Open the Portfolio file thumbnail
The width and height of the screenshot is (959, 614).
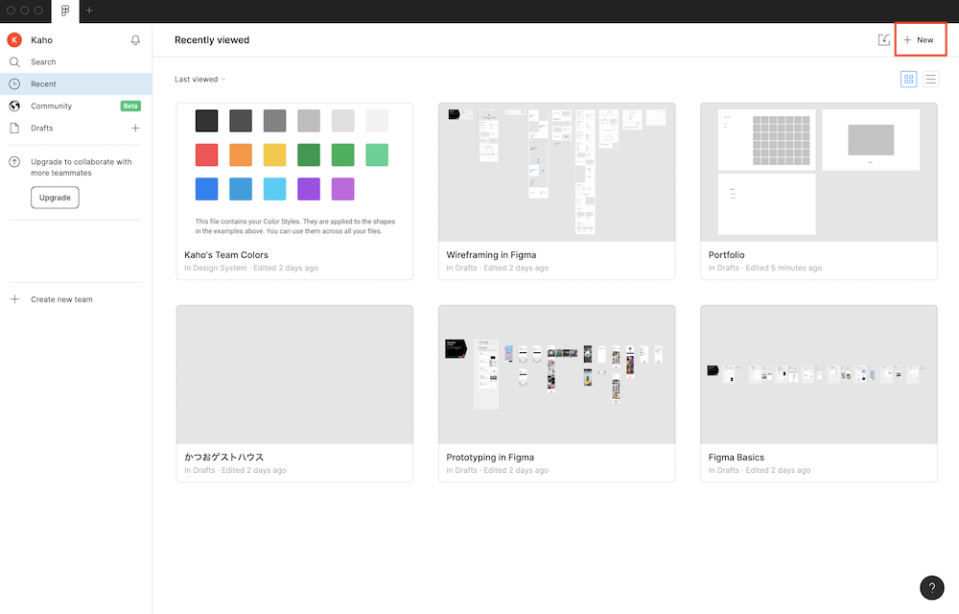[x=818, y=173]
